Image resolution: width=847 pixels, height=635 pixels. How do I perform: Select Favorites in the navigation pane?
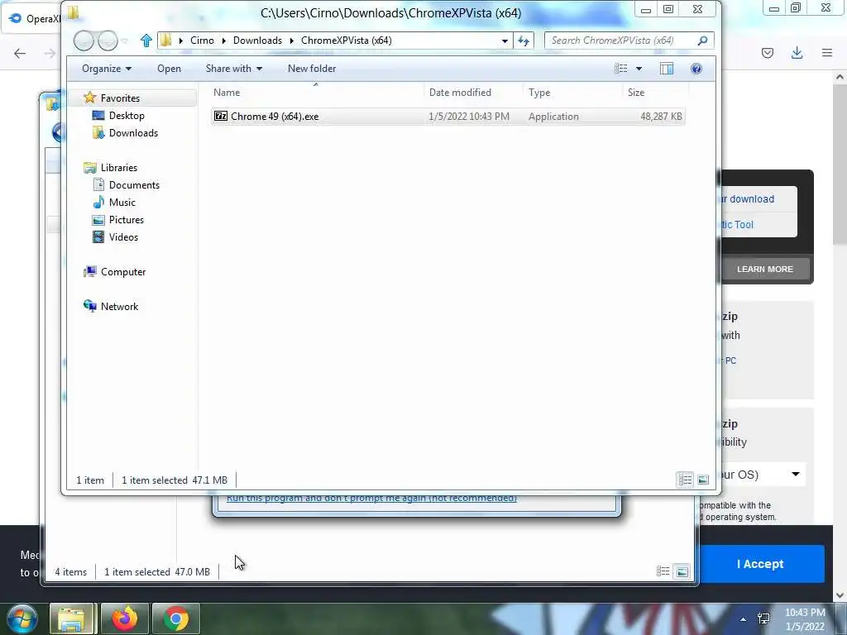click(120, 98)
